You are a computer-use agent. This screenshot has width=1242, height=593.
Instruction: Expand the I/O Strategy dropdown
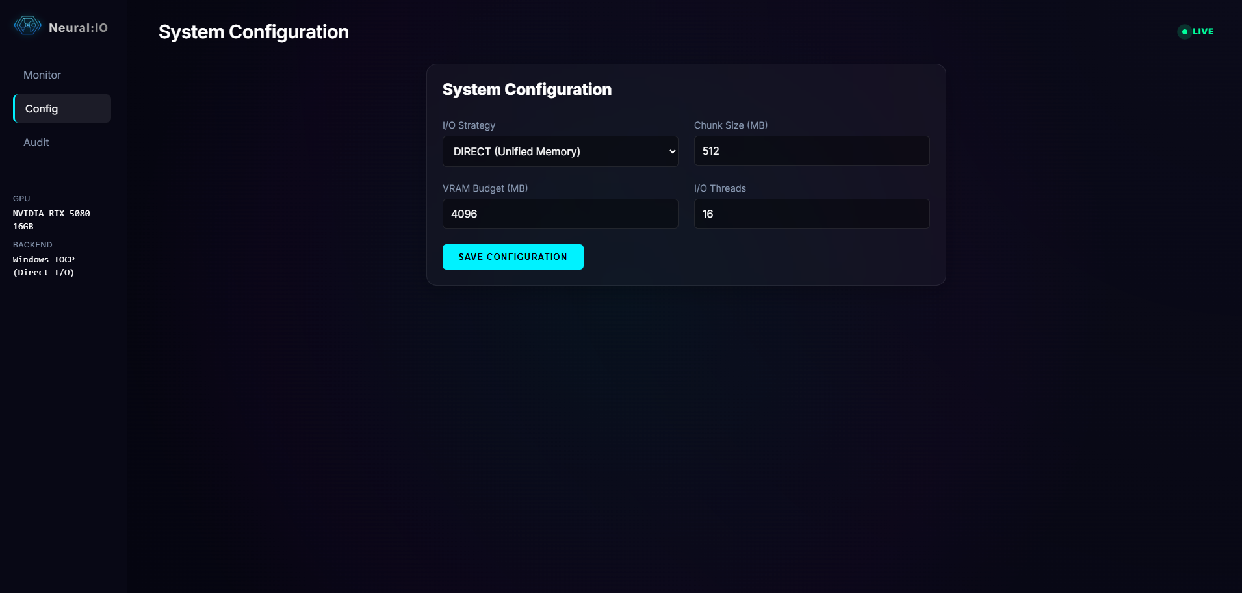[x=560, y=151]
